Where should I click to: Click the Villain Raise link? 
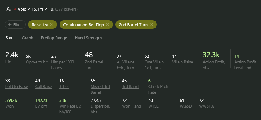point(182,62)
